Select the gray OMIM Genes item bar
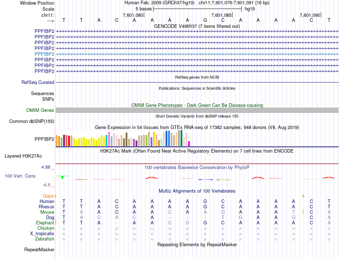The image size is (339, 258). pos(197,110)
